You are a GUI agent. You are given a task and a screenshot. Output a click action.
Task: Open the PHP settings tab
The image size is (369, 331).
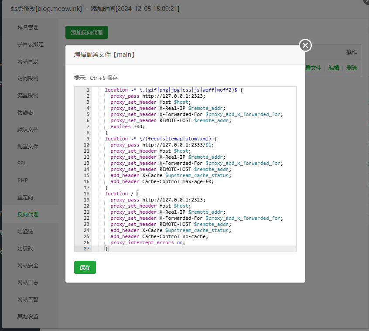coord(23,181)
